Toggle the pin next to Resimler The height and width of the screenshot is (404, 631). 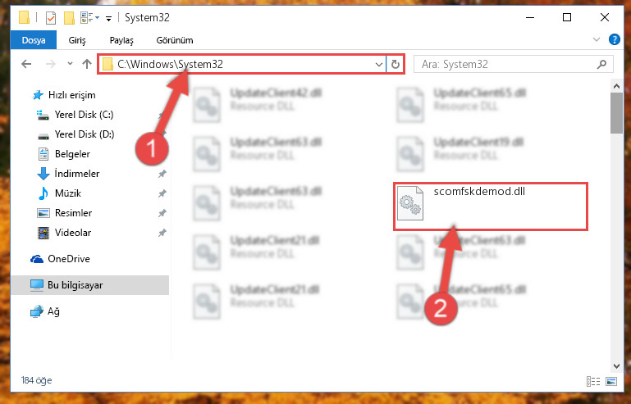(x=162, y=213)
